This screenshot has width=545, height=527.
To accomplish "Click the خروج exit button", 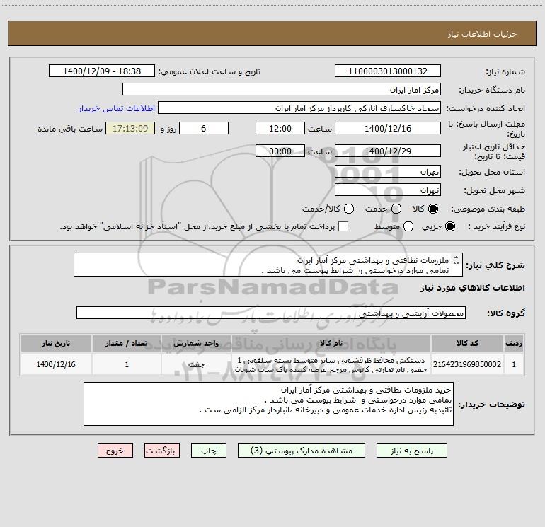I will tap(115, 451).
